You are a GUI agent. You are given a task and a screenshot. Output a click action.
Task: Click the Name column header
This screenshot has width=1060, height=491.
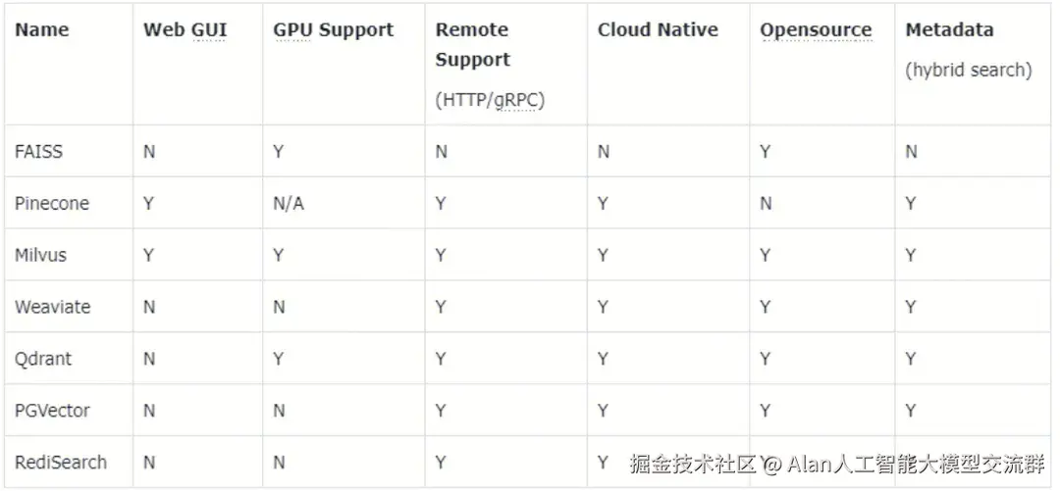coord(42,29)
